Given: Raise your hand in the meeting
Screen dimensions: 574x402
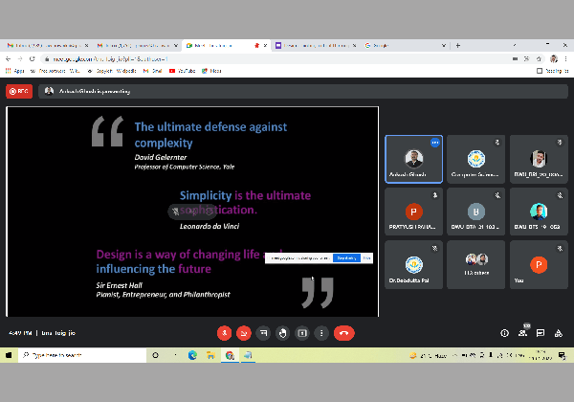Looking at the screenshot, I should click(x=282, y=333).
